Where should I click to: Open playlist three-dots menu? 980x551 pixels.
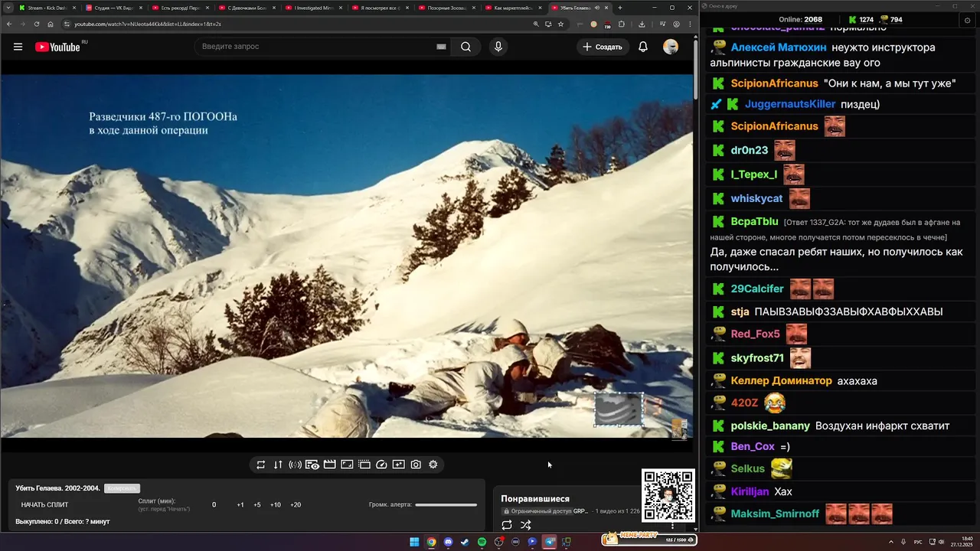pos(672,525)
